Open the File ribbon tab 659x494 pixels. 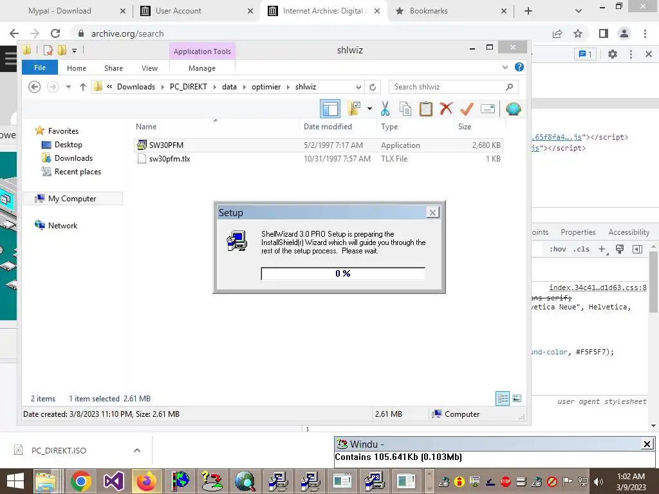pos(40,68)
